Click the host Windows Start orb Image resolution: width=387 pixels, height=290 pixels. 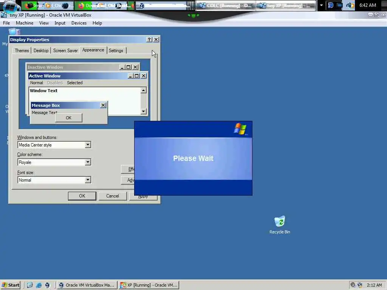coord(11,6)
